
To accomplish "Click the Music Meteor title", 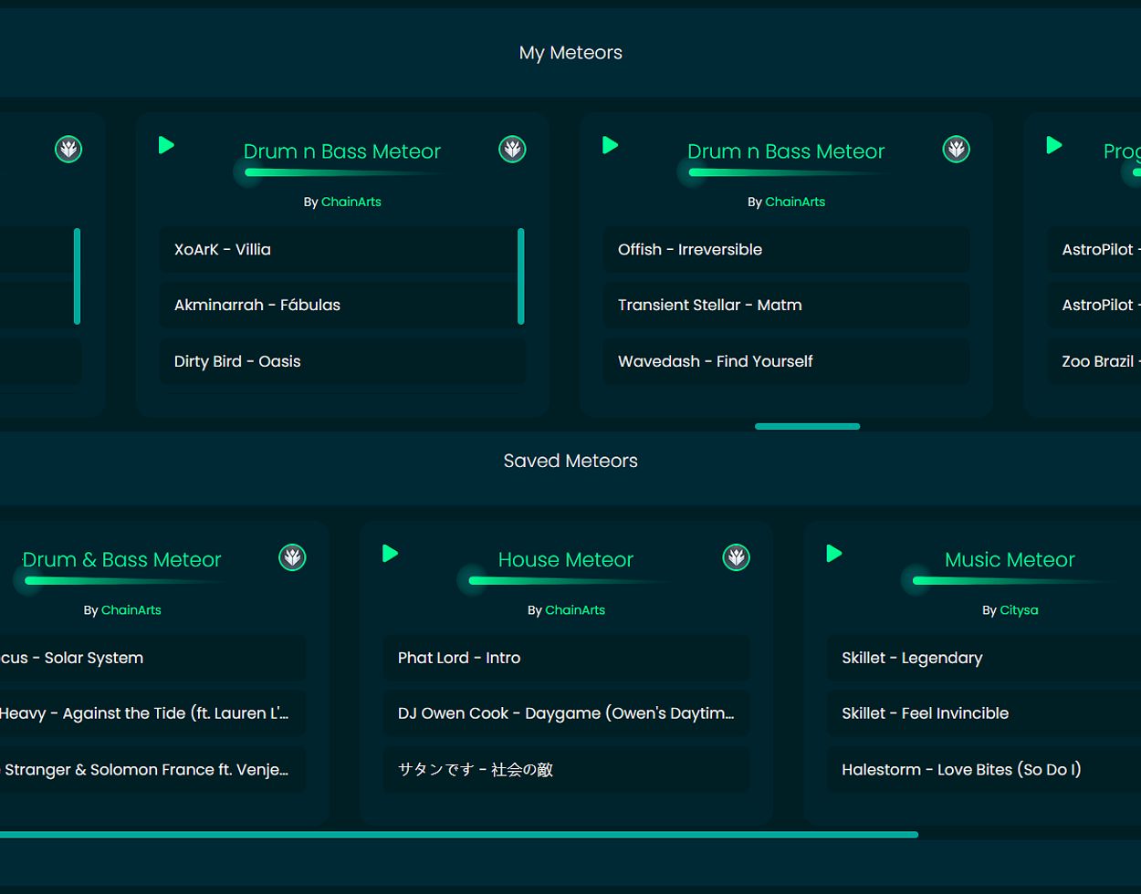I will pos(1010,559).
